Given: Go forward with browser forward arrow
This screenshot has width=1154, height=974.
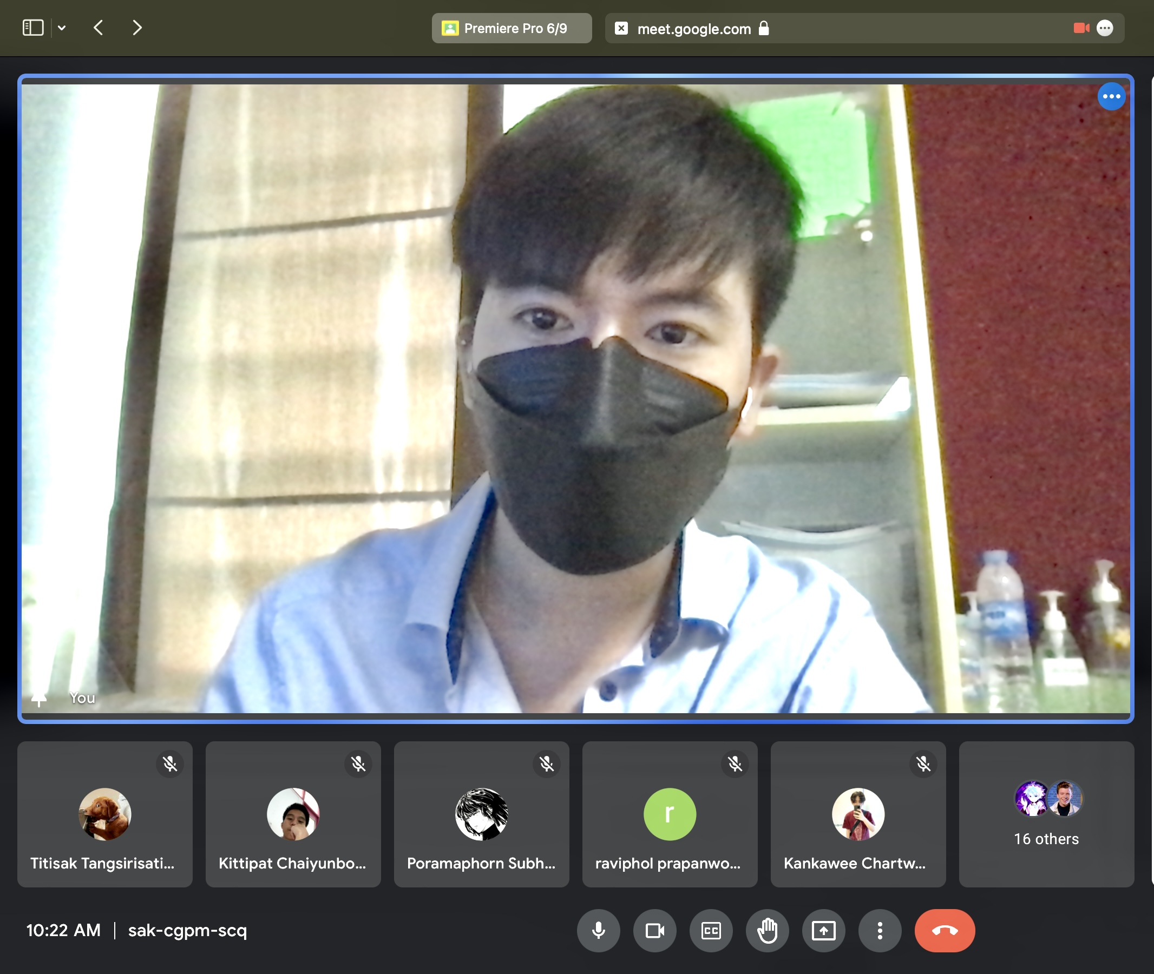Looking at the screenshot, I should pyautogui.click(x=137, y=28).
